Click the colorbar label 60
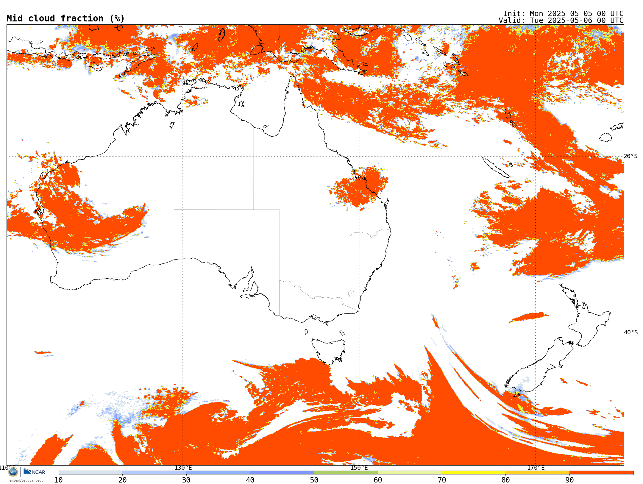643x484 pixels. point(378,480)
